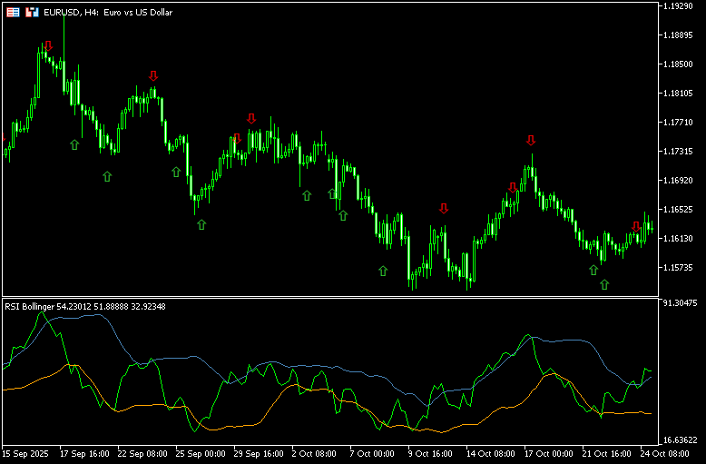Image resolution: width=706 pixels, height=464 pixels.
Task: Click the rightmost red sell arrow near 24 Oct
Action: coord(636,226)
